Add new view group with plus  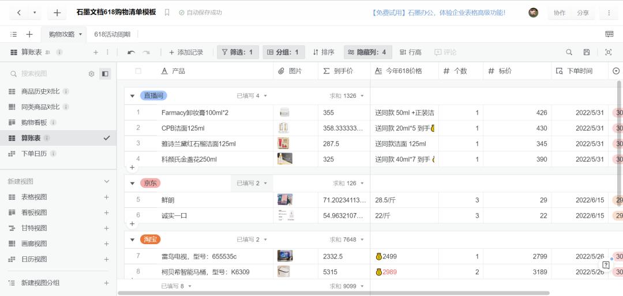[x=106, y=283]
